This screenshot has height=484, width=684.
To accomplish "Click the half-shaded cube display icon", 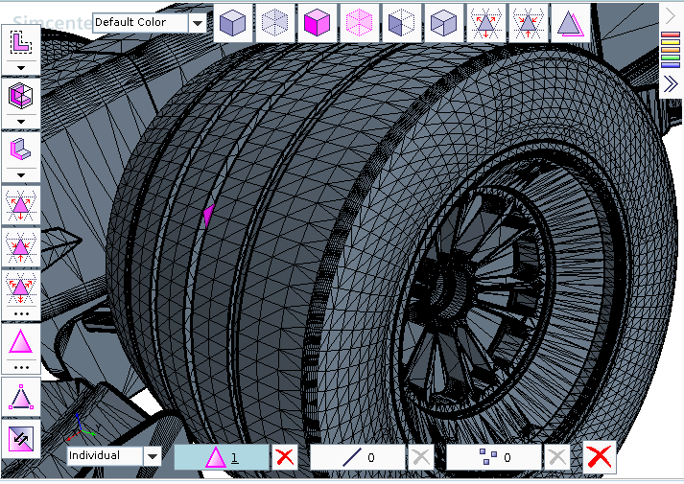I will coord(402,23).
